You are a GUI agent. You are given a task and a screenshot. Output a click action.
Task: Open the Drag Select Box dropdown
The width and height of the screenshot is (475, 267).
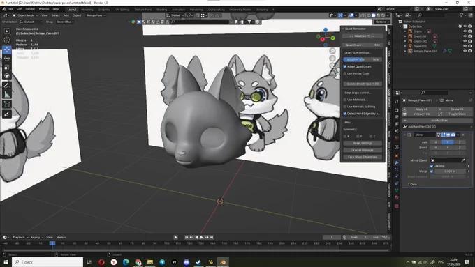pos(65,22)
